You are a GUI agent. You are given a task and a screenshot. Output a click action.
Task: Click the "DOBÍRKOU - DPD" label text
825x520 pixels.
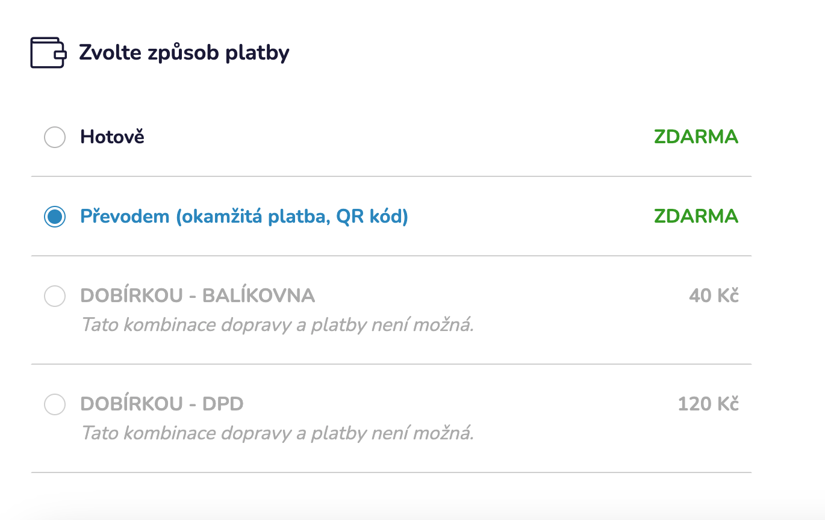[162, 404]
